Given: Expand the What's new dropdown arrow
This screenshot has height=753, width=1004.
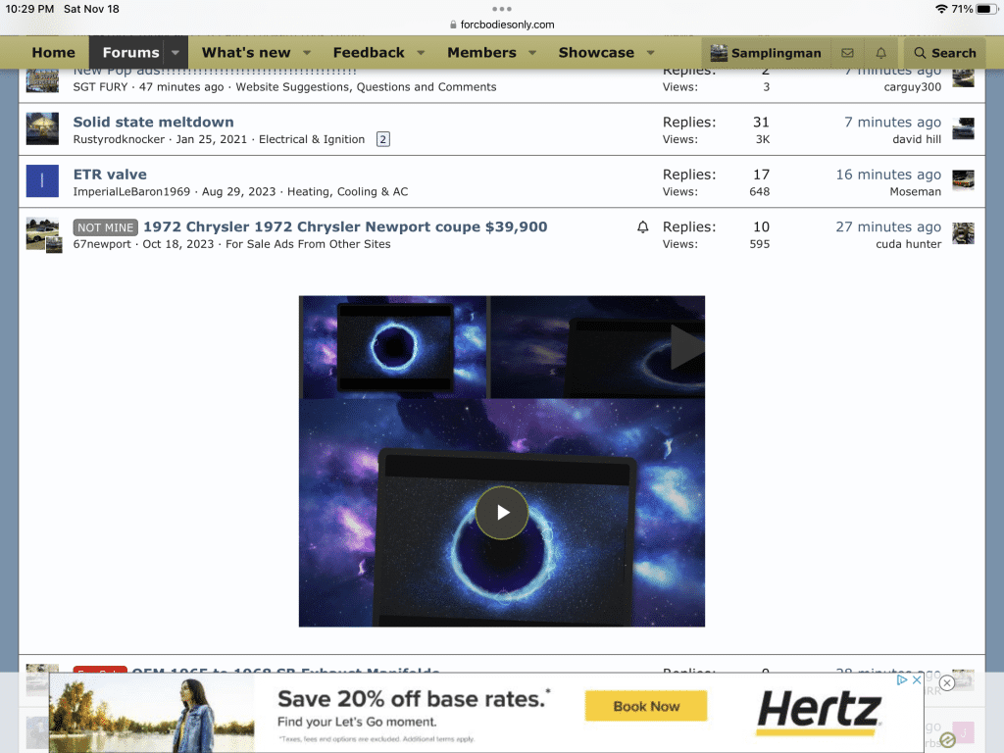Looking at the screenshot, I should [307, 53].
